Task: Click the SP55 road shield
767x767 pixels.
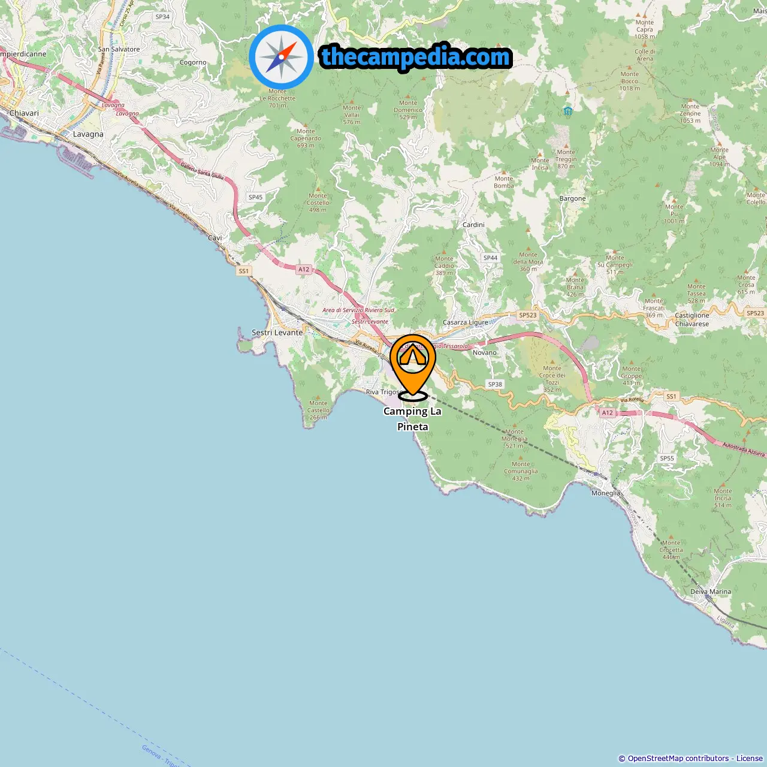Action: [667, 458]
